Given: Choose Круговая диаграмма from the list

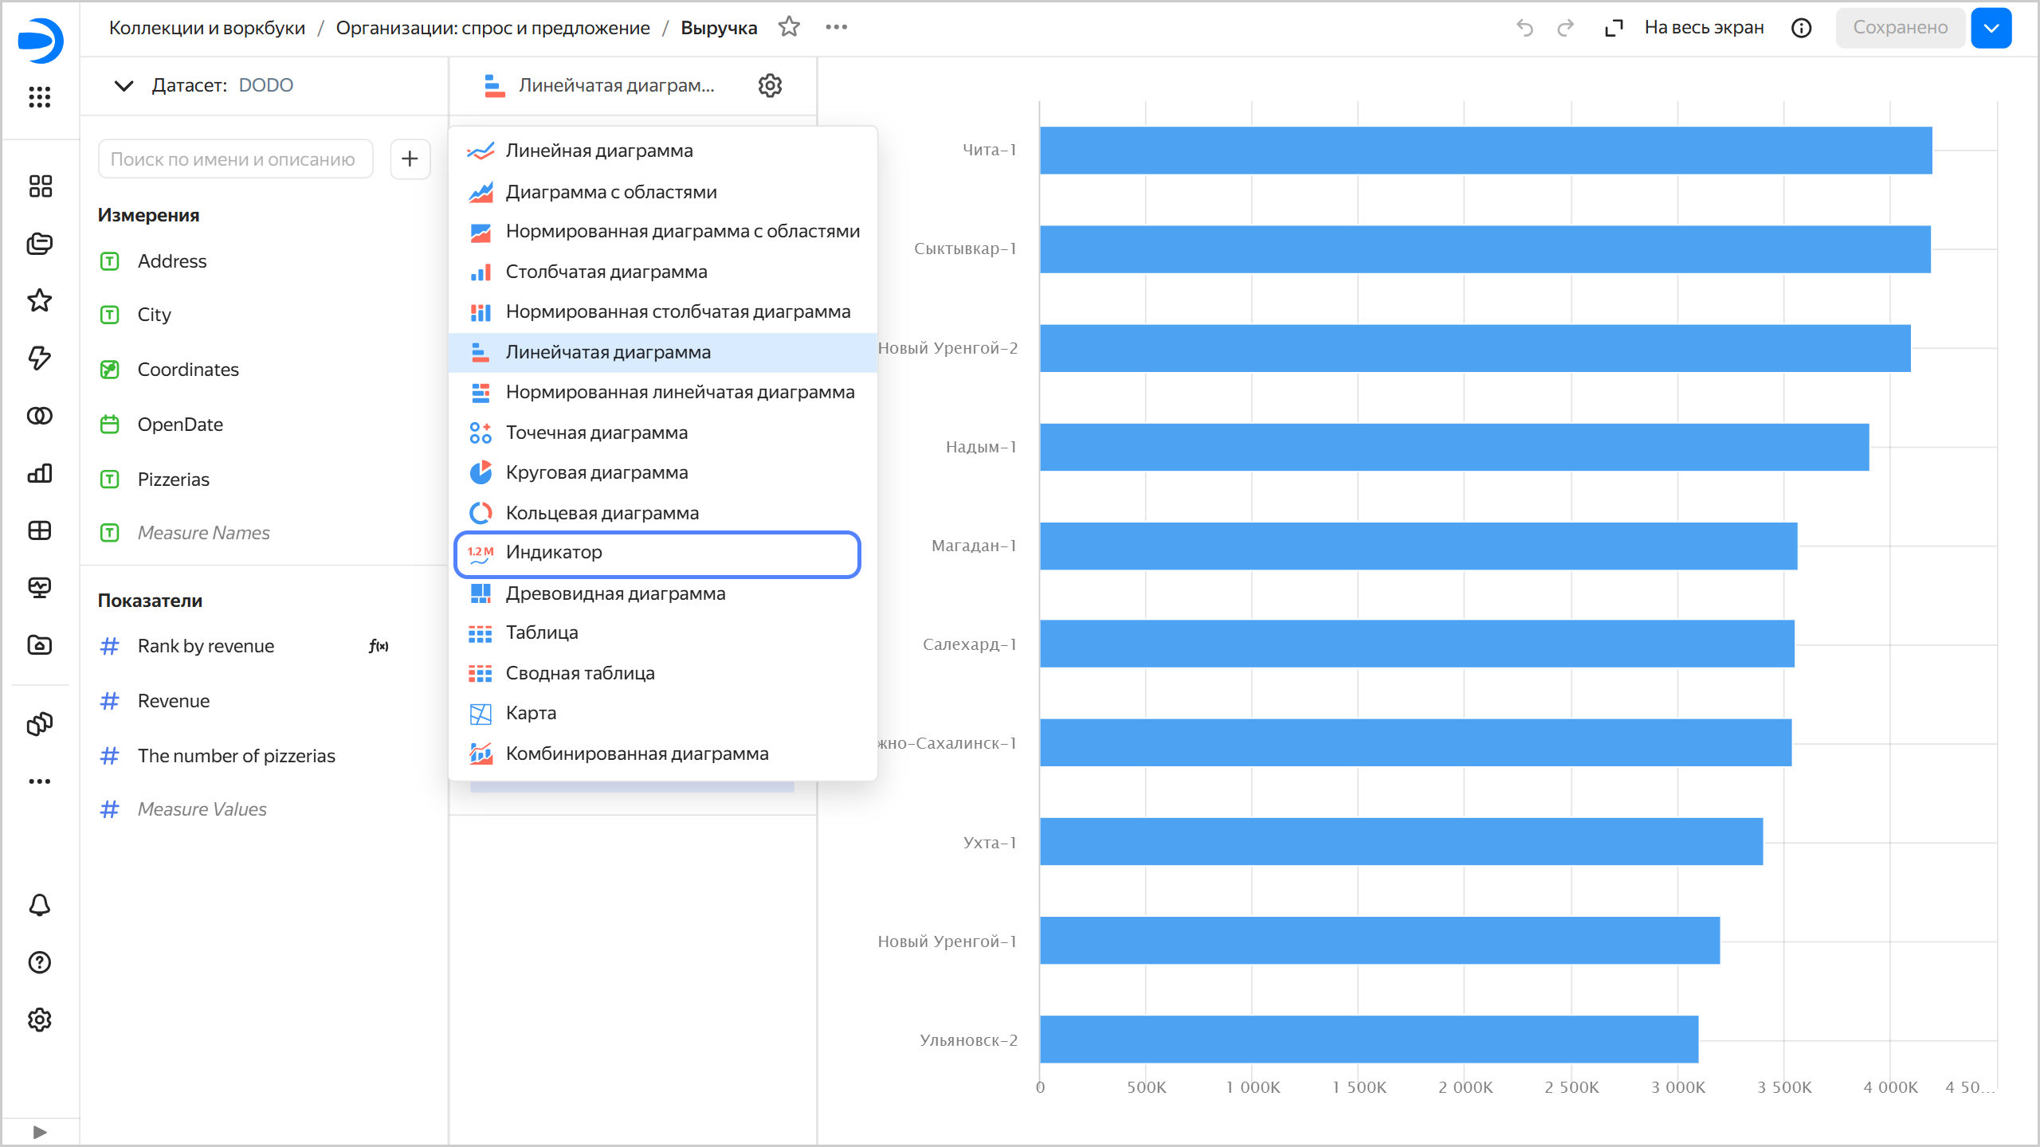Looking at the screenshot, I should [x=596, y=472].
